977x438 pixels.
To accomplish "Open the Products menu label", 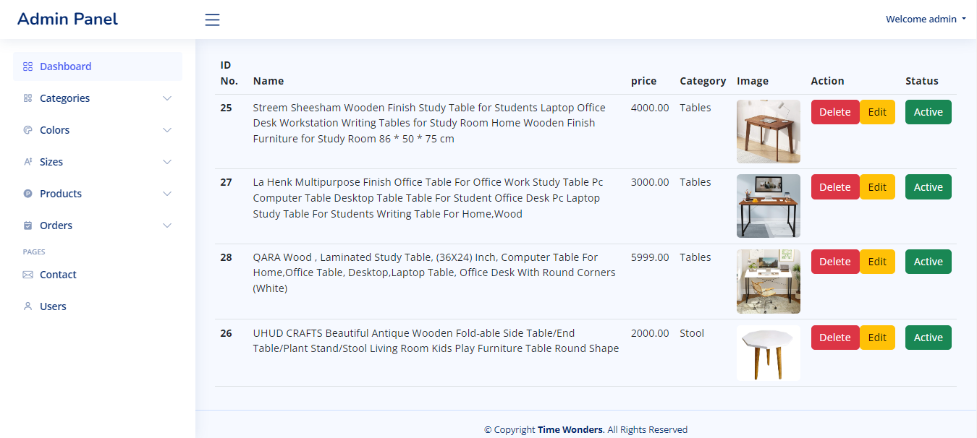I will (61, 194).
